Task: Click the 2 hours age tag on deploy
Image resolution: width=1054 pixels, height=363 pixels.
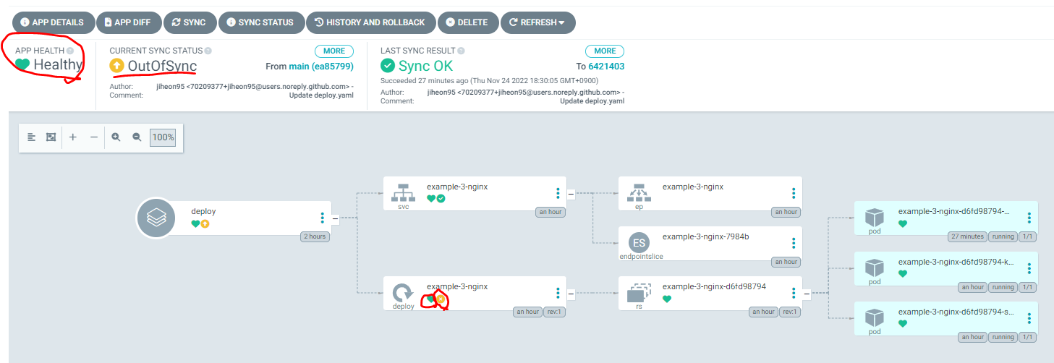Action: [315, 236]
